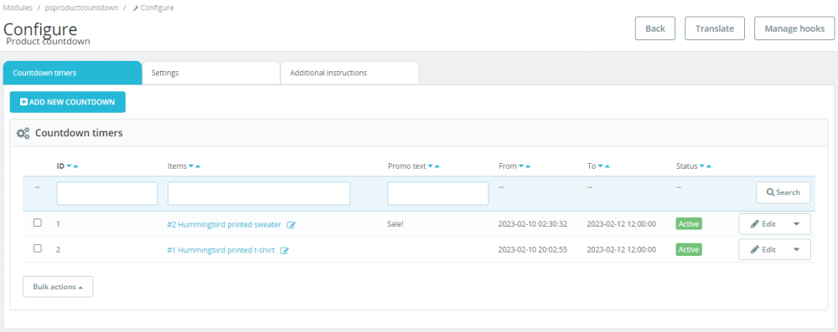Click the Back button
Image resolution: width=838 pixels, height=332 pixels.
pyautogui.click(x=654, y=28)
